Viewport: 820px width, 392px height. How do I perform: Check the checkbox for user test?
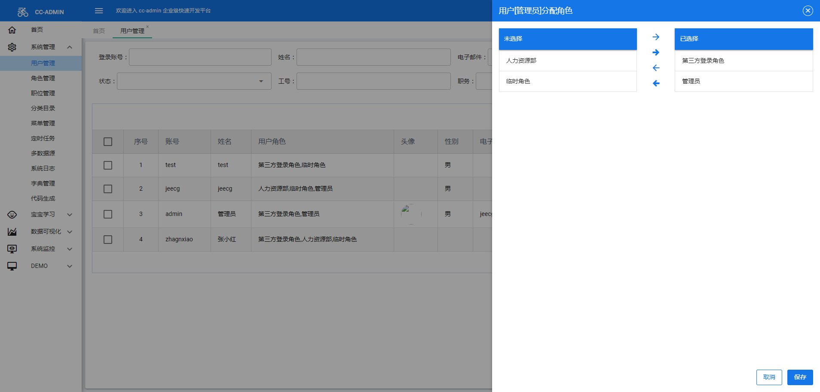[108, 165]
